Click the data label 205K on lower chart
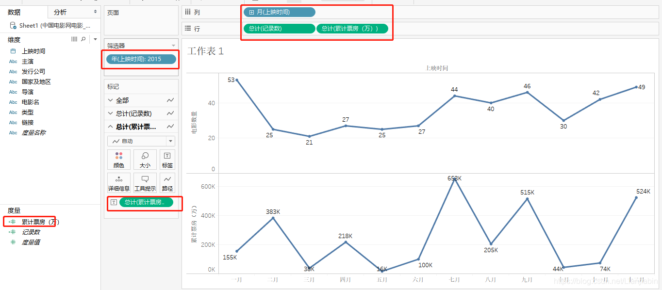 pyautogui.click(x=491, y=250)
